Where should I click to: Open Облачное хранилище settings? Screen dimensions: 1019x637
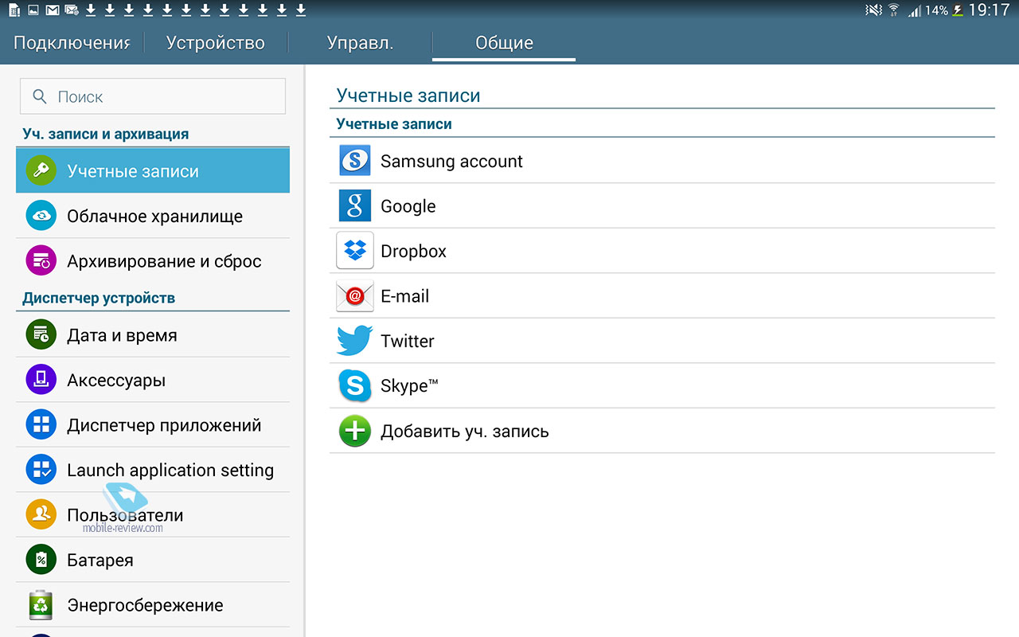coord(153,216)
